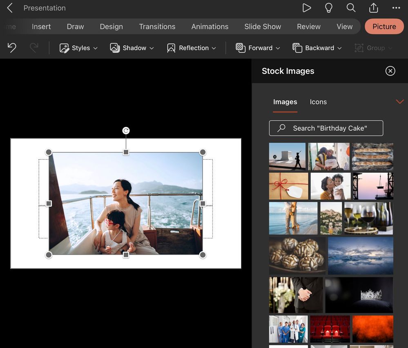The image size is (408, 348).
Task: Click the Group icon
Action: tap(359, 48)
